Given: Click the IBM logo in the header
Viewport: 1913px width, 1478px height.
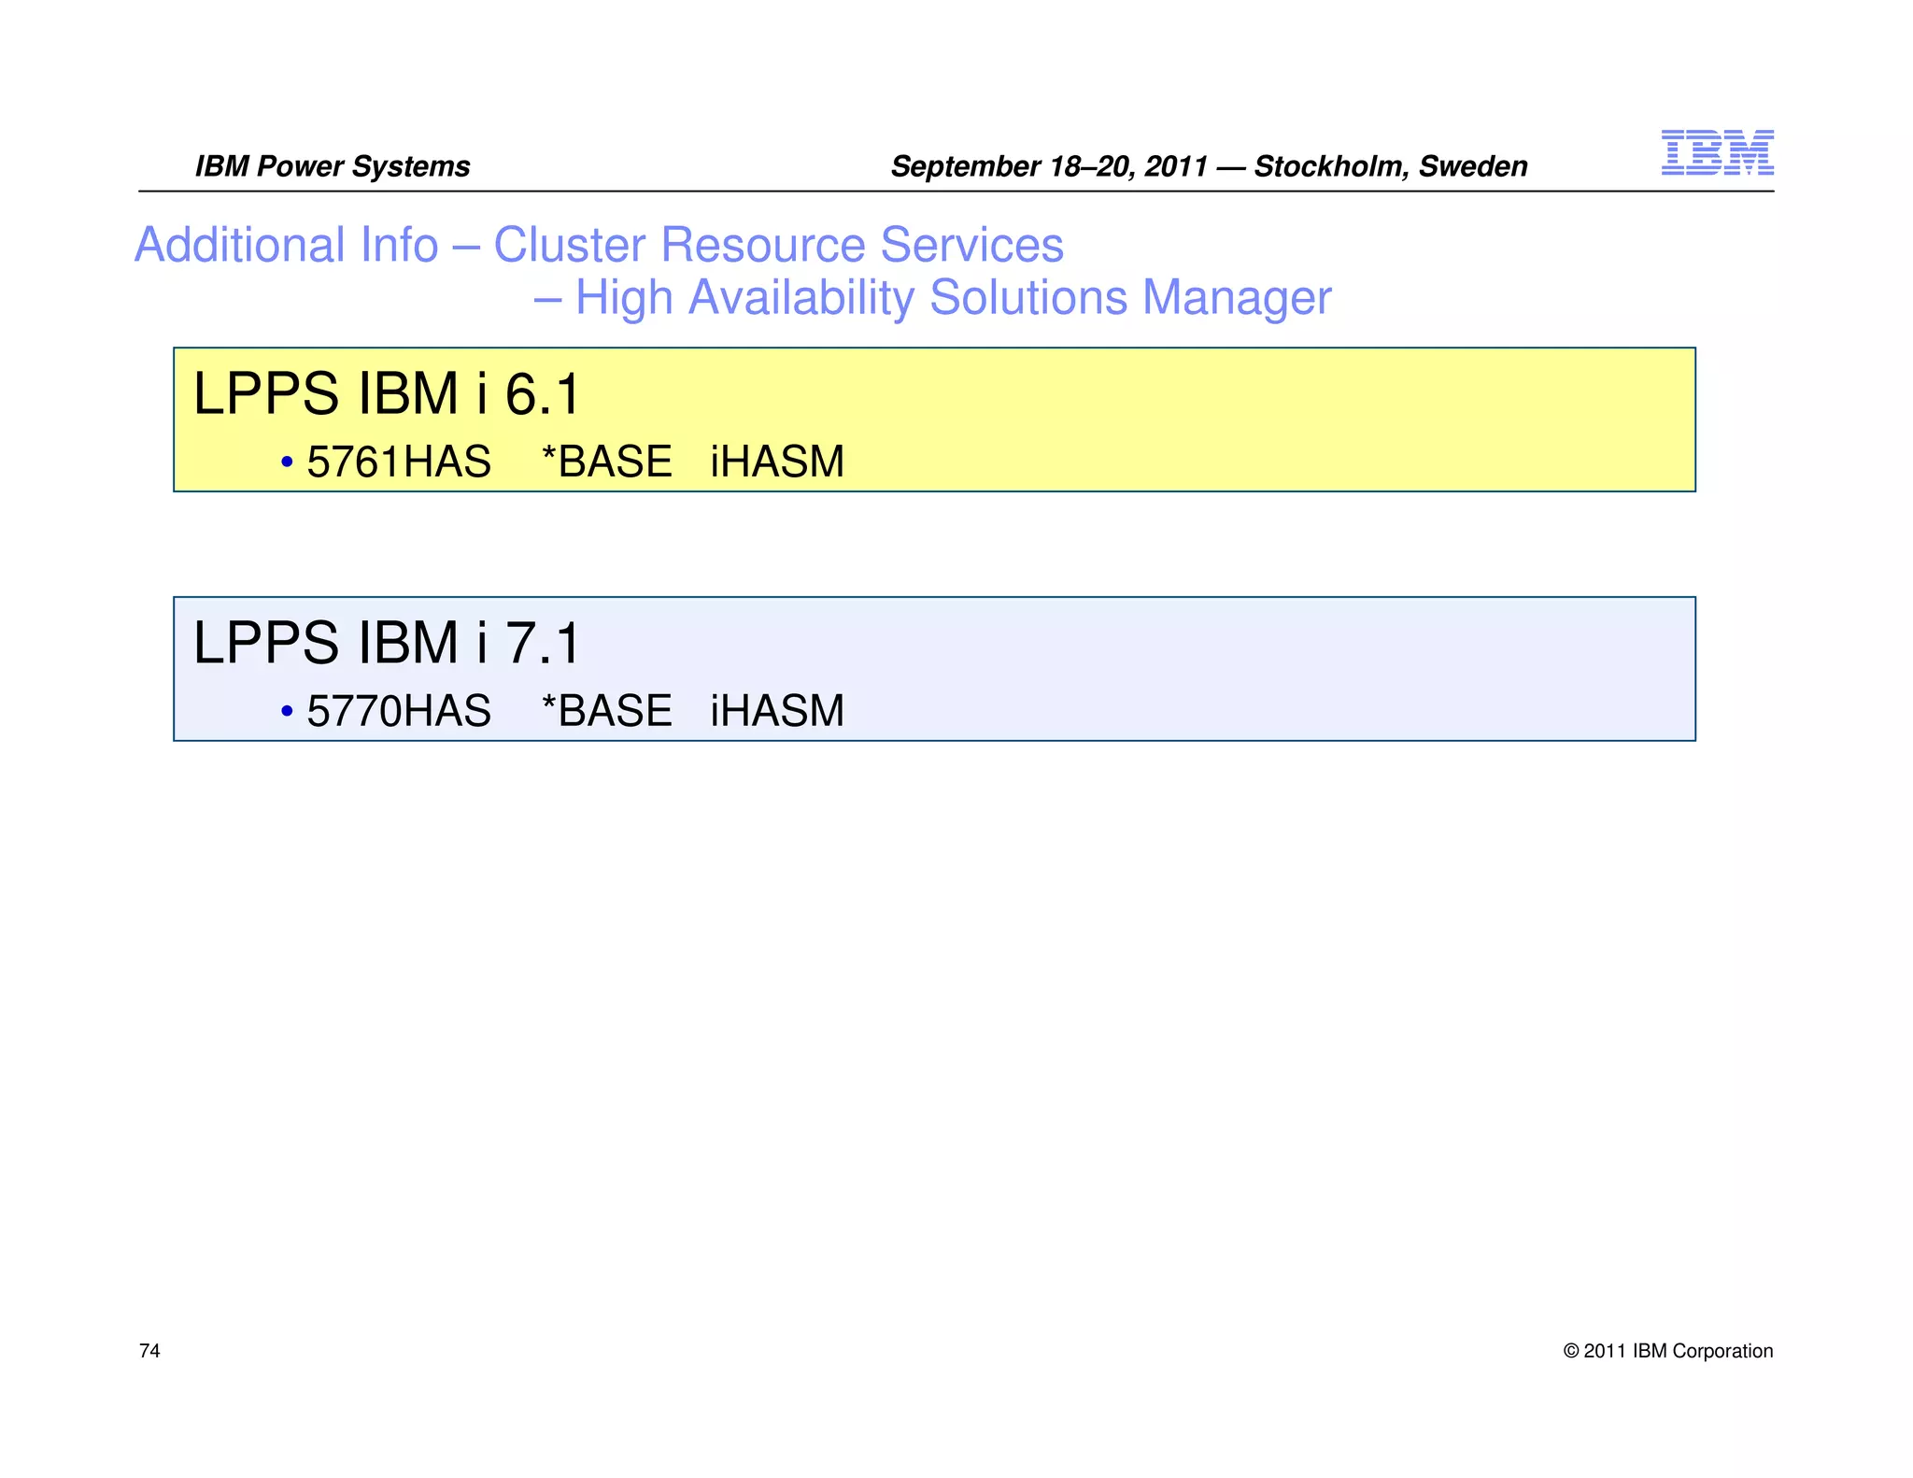Looking at the screenshot, I should (x=1717, y=152).
